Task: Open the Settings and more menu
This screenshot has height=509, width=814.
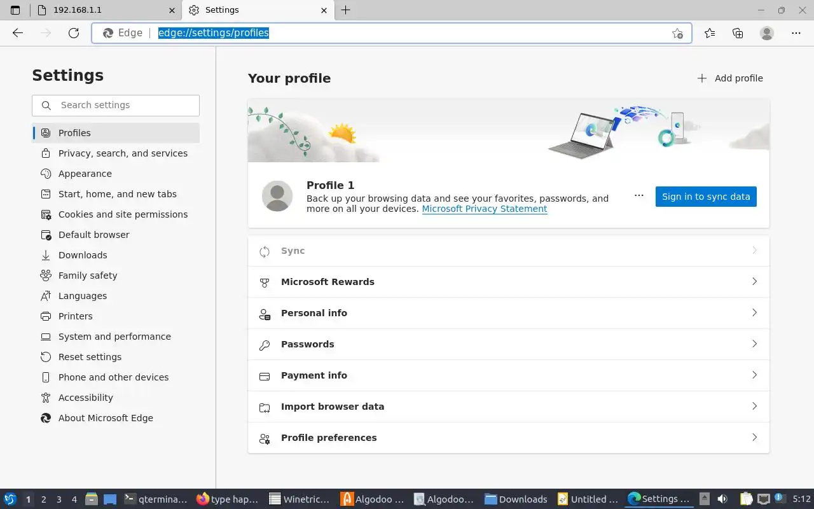Action: tap(796, 33)
